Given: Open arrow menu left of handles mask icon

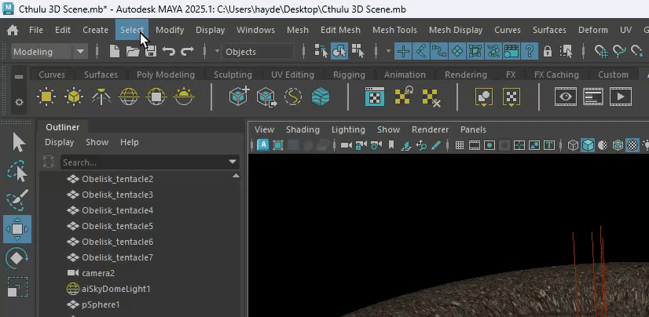Looking at the screenshot, I should pos(388,52).
